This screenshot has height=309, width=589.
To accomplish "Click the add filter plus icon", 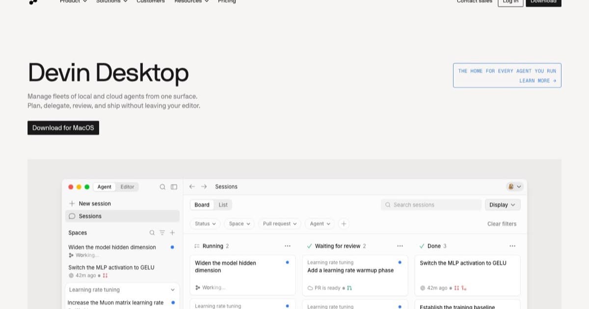I will [x=344, y=224].
